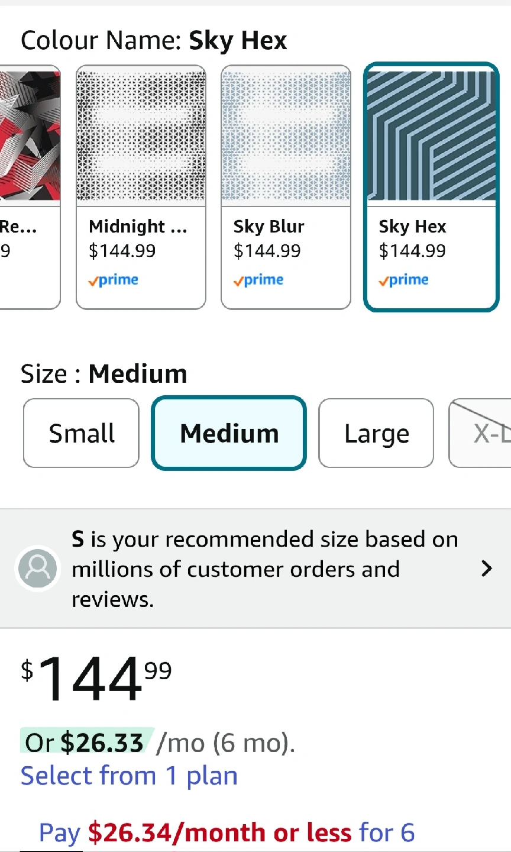Click the Prime logo under Midnight option

coord(114,280)
